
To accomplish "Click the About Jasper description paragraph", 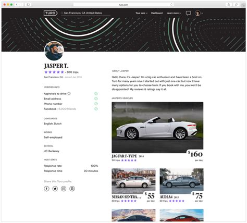I will pos(157,83).
